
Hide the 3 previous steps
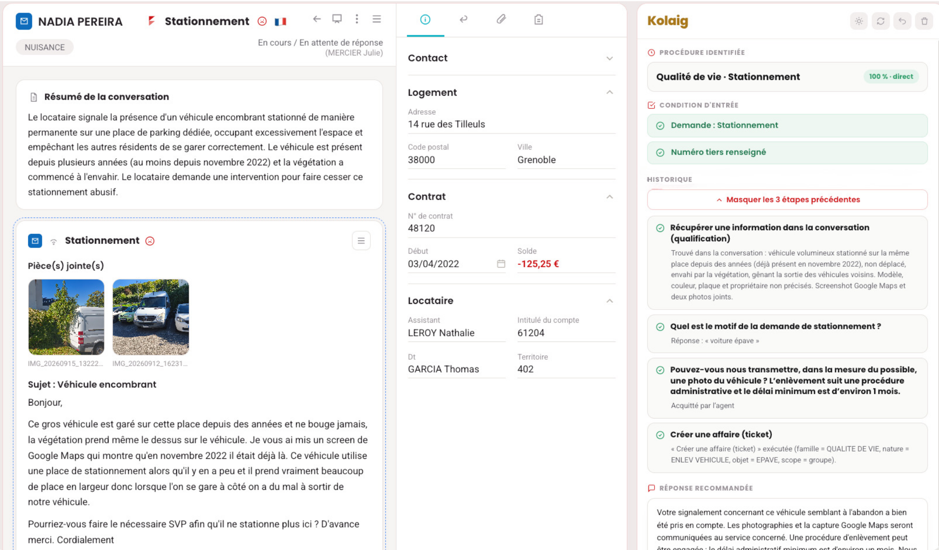point(787,200)
